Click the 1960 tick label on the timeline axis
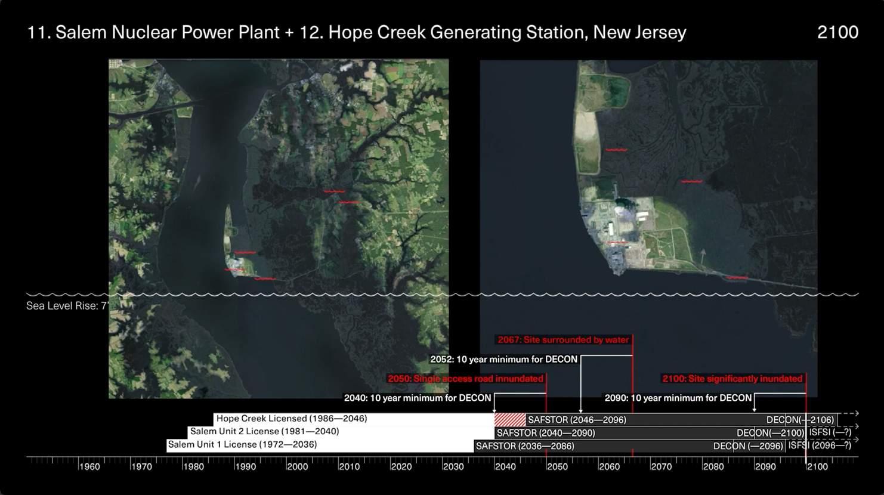The width and height of the screenshot is (884, 495). (x=89, y=467)
